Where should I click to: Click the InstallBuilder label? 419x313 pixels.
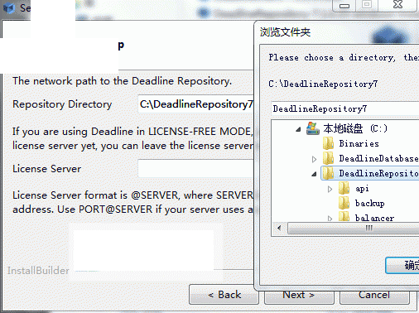(x=38, y=271)
